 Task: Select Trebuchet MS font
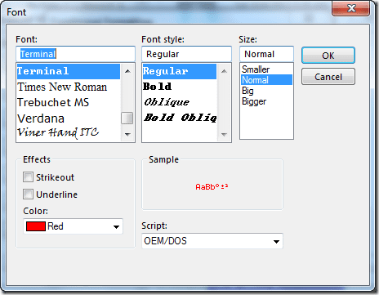point(69,103)
